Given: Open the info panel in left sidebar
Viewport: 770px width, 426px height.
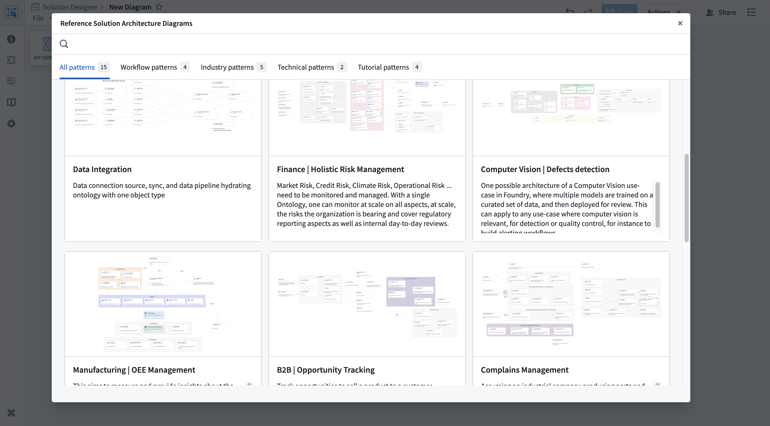Looking at the screenshot, I should [11, 39].
